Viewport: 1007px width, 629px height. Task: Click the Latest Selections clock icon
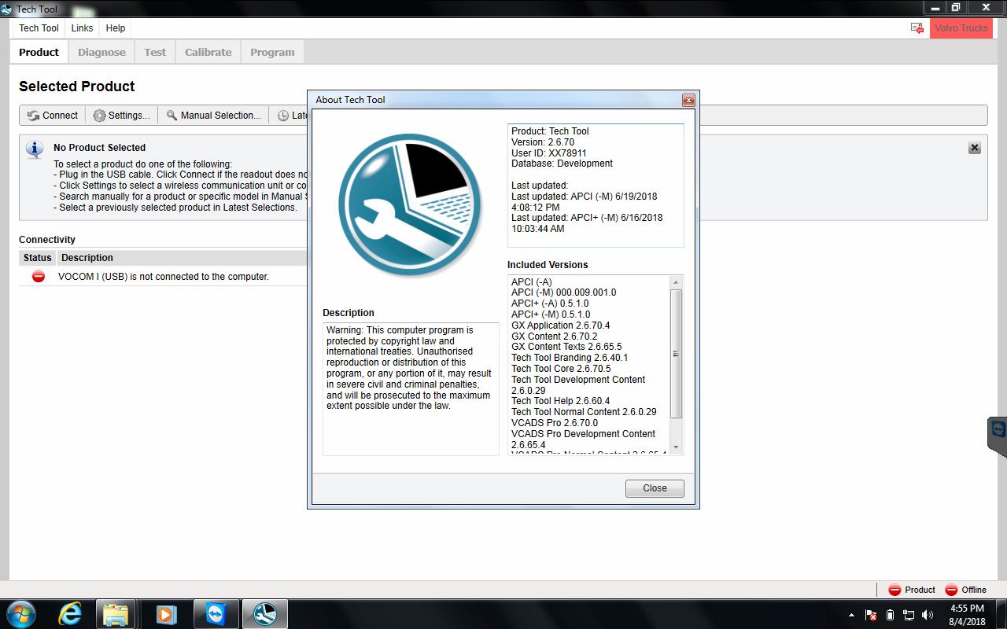(283, 116)
